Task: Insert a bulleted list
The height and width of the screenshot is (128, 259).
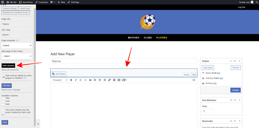Action: 81,80
